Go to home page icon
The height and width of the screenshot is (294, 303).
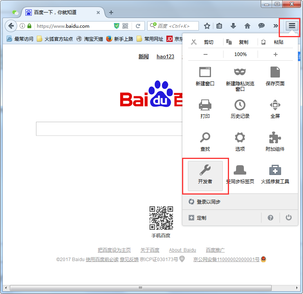pyautogui.click(x=247, y=26)
